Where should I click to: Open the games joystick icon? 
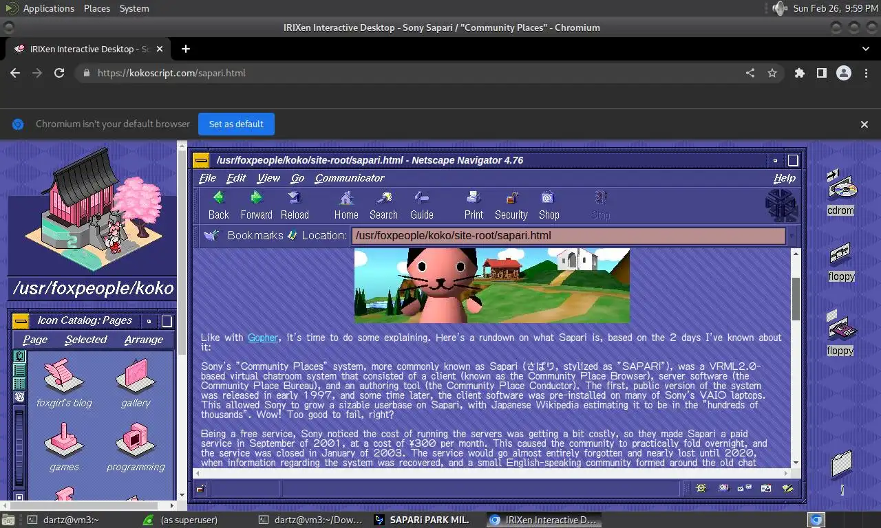pyautogui.click(x=63, y=441)
